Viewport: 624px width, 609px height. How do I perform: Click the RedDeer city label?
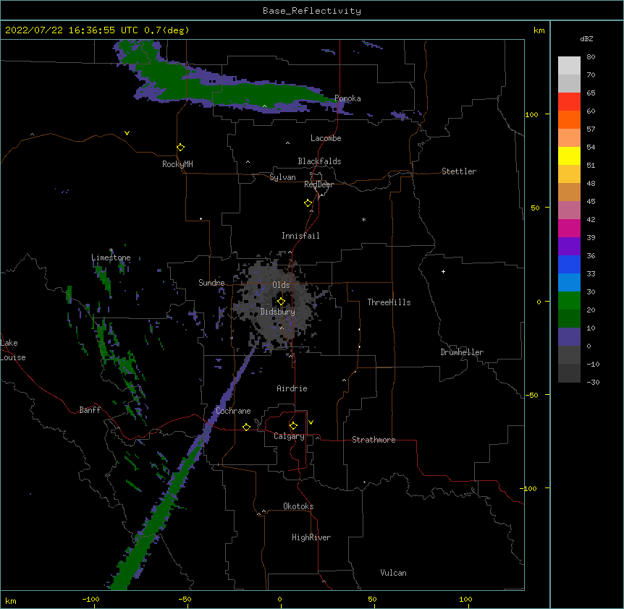[x=319, y=184]
